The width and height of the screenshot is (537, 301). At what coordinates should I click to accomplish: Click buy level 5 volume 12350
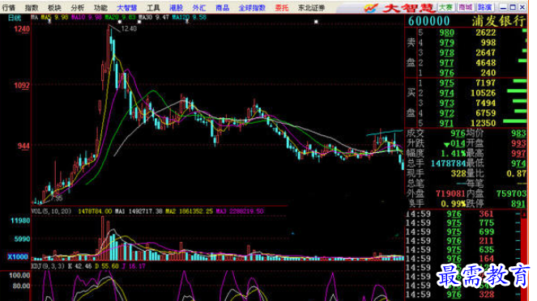point(484,123)
